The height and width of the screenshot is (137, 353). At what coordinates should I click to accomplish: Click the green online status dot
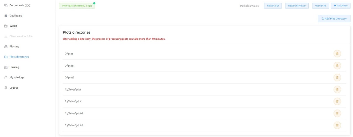coord(94,3)
